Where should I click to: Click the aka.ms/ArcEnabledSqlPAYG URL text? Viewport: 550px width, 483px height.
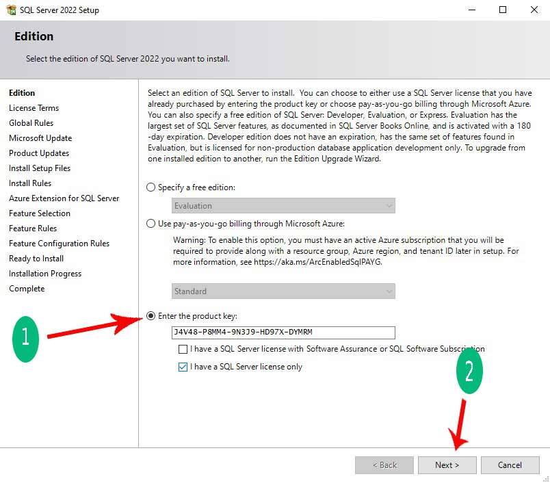[317, 262]
